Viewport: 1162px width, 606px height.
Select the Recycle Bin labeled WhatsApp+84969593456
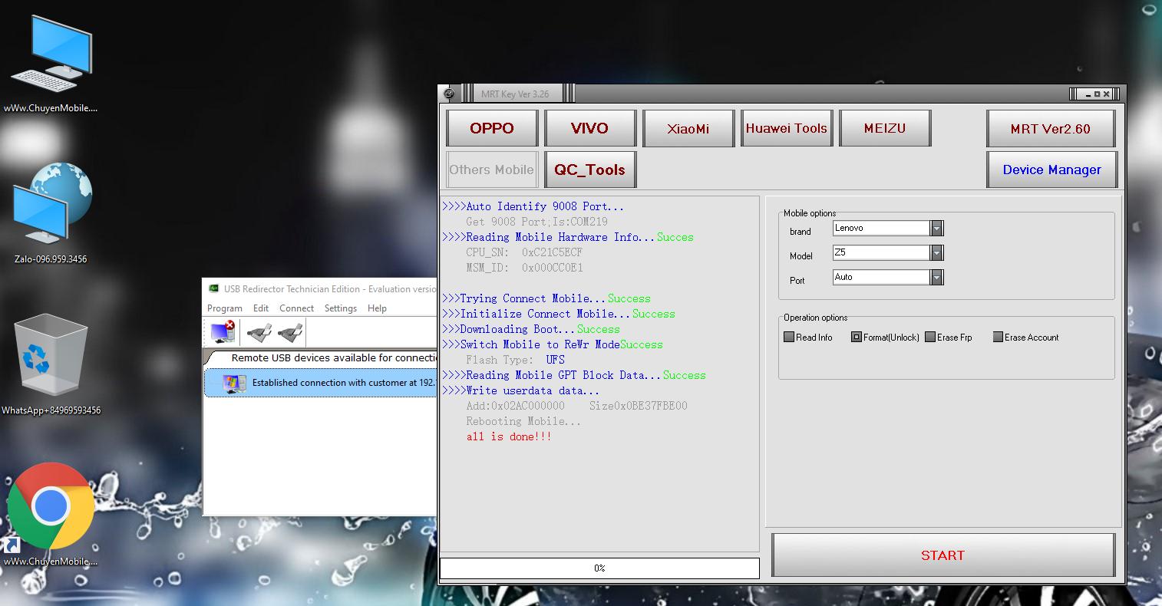click(51, 364)
